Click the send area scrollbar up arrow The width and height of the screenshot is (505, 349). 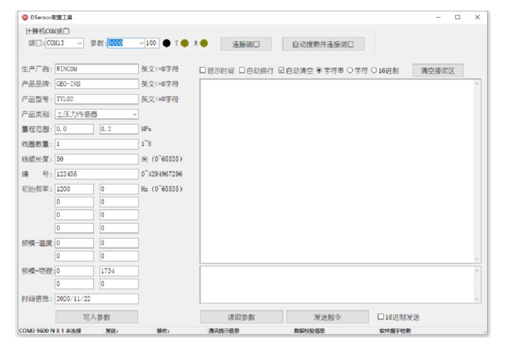click(477, 271)
